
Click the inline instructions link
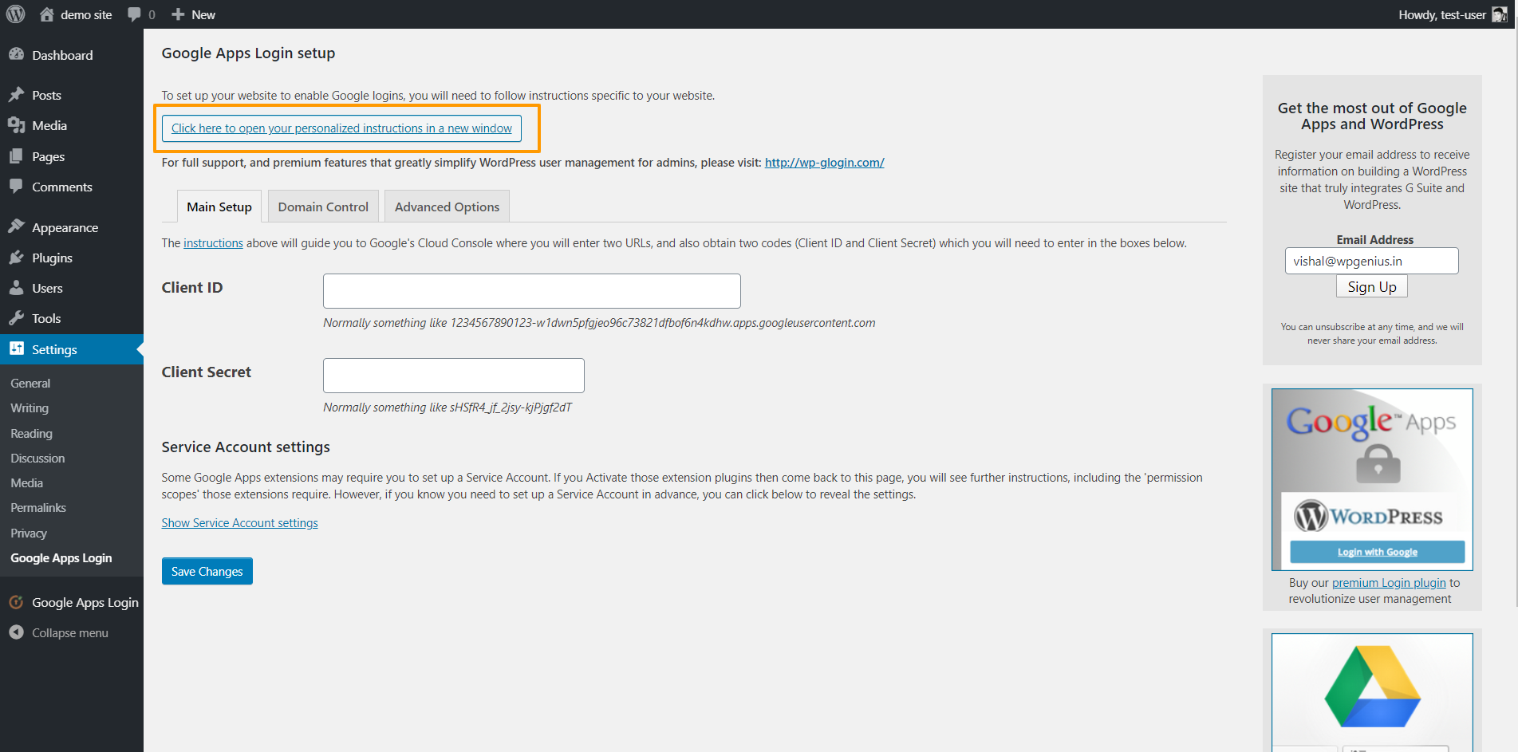tap(213, 242)
